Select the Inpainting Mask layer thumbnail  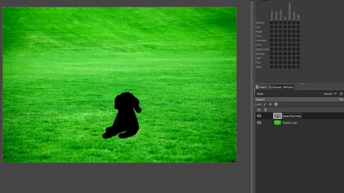click(277, 116)
